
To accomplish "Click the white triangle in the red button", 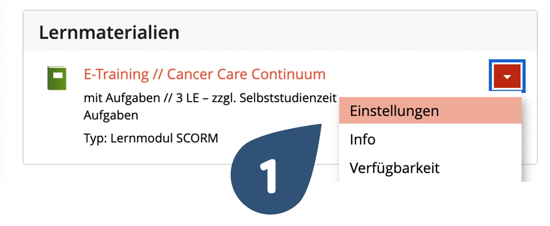I will point(507,77).
